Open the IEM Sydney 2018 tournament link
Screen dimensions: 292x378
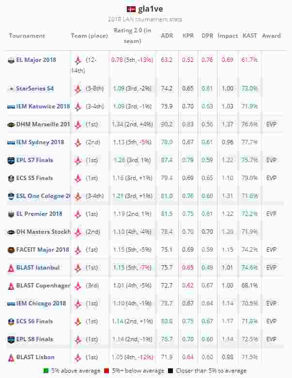point(40,142)
